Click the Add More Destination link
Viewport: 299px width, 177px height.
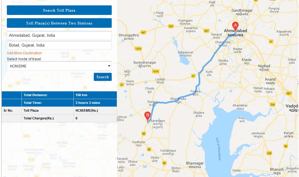[24, 53]
